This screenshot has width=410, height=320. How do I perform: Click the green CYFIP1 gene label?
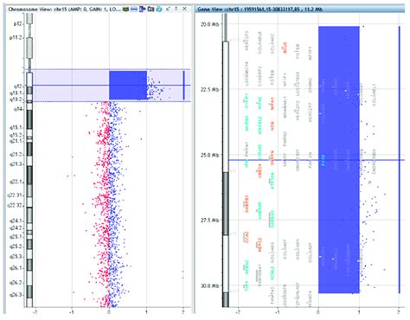247,101
